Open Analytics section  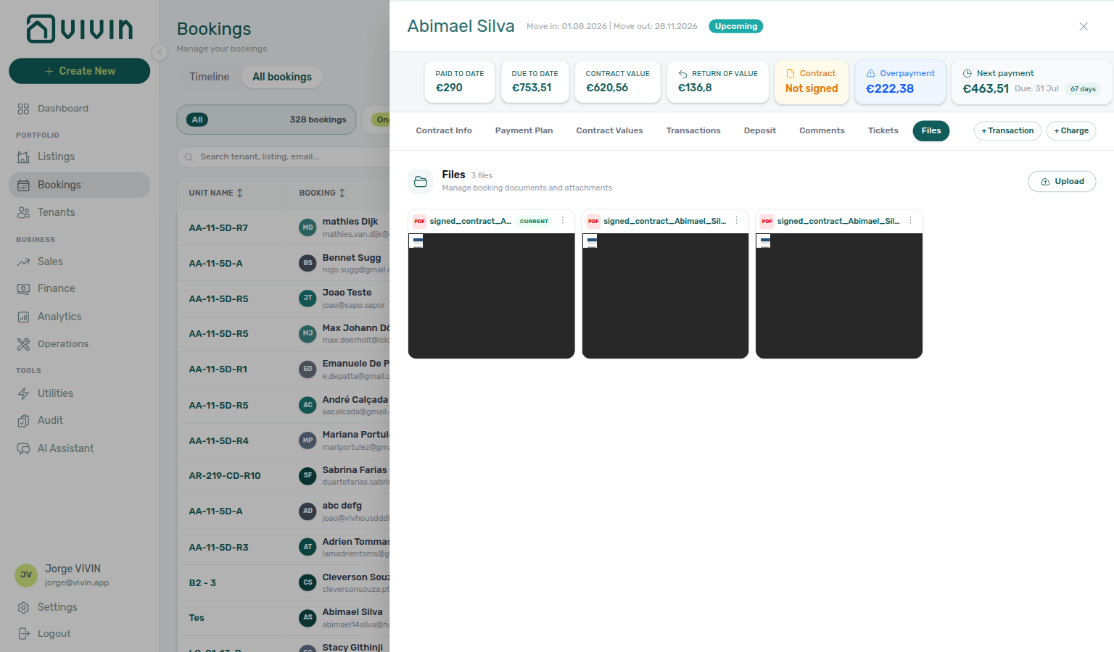[79, 317]
